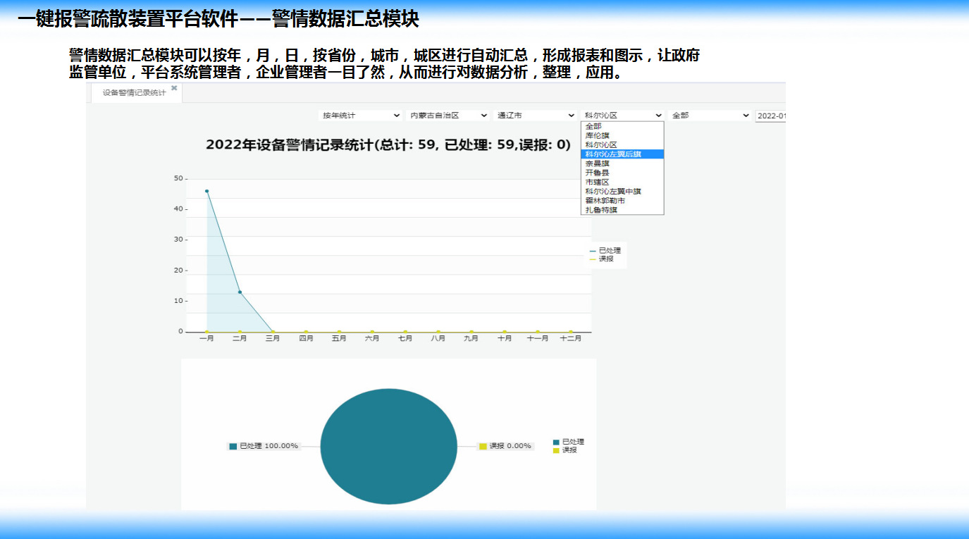Click the 七月 axis label
This screenshot has height=539, width=969.
coord(405,338)
